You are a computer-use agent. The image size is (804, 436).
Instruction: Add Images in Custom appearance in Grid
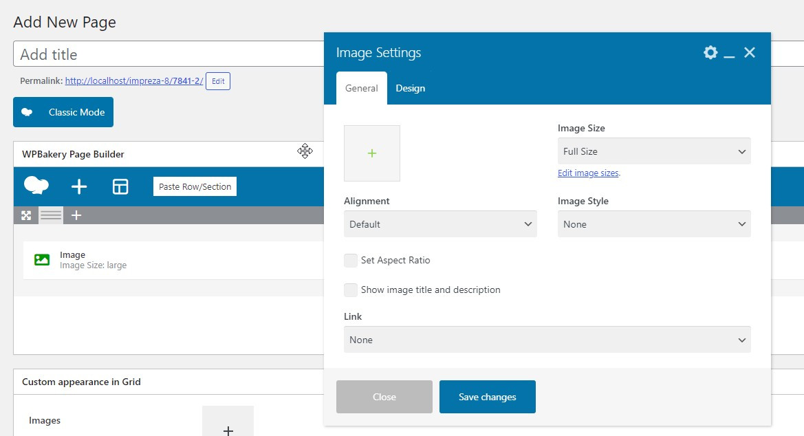228,422
